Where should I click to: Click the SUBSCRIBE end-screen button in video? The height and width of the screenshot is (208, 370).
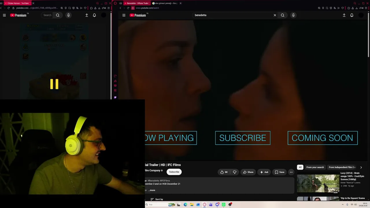(243, 138)
